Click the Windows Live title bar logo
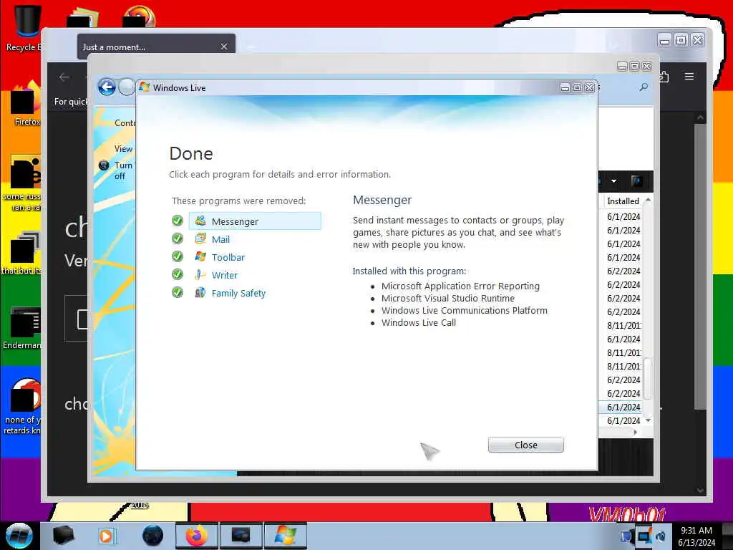This screenshot has height=550, width=733. 144,87
